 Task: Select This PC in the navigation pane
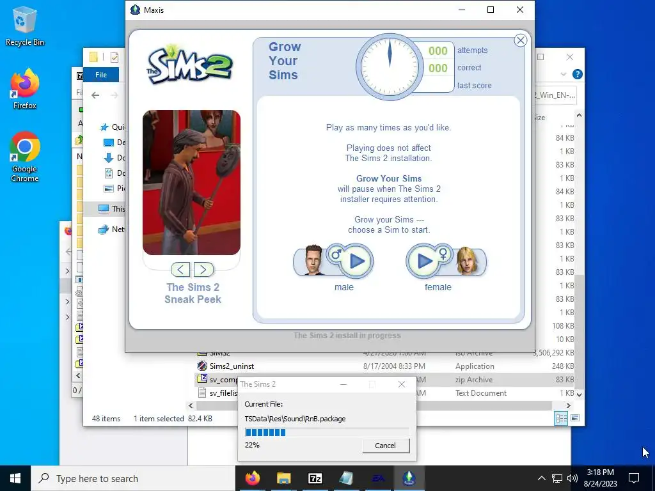111,209
